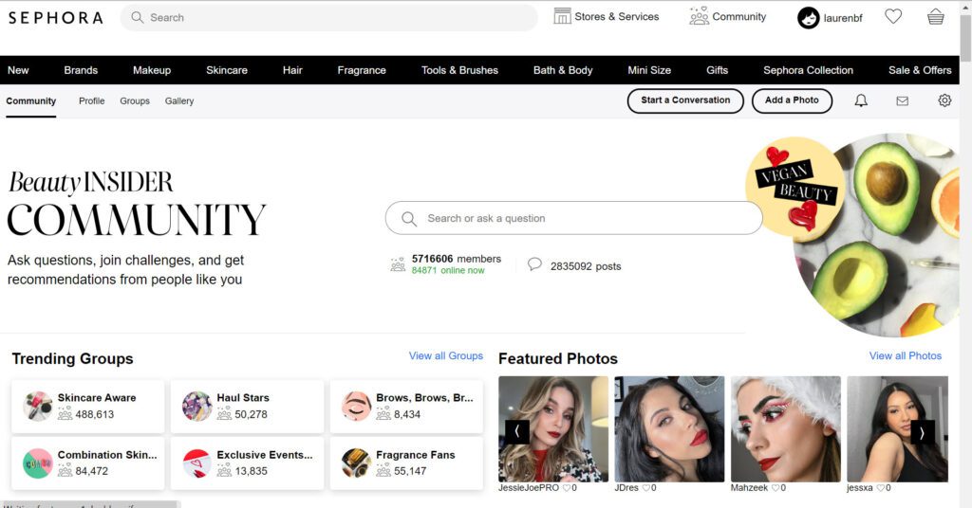Viewport: 972px width, 508px height.
Task: Click the Exclusive Events group icon
Action: tap(197, 463)
